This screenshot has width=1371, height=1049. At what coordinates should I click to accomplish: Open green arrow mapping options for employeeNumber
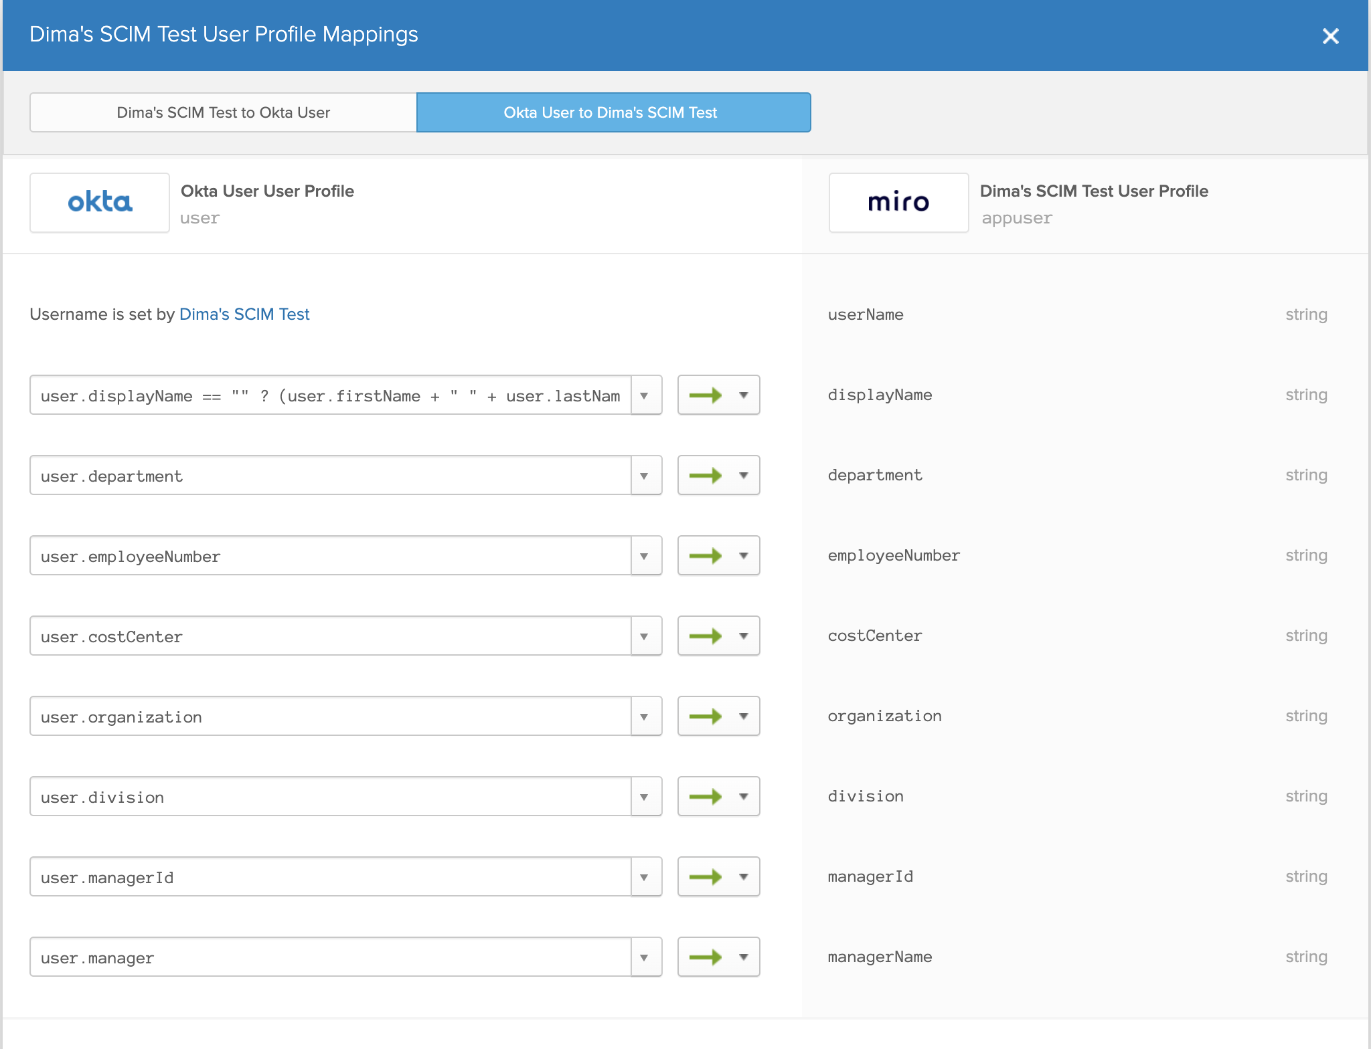click(x=718, y=556)
